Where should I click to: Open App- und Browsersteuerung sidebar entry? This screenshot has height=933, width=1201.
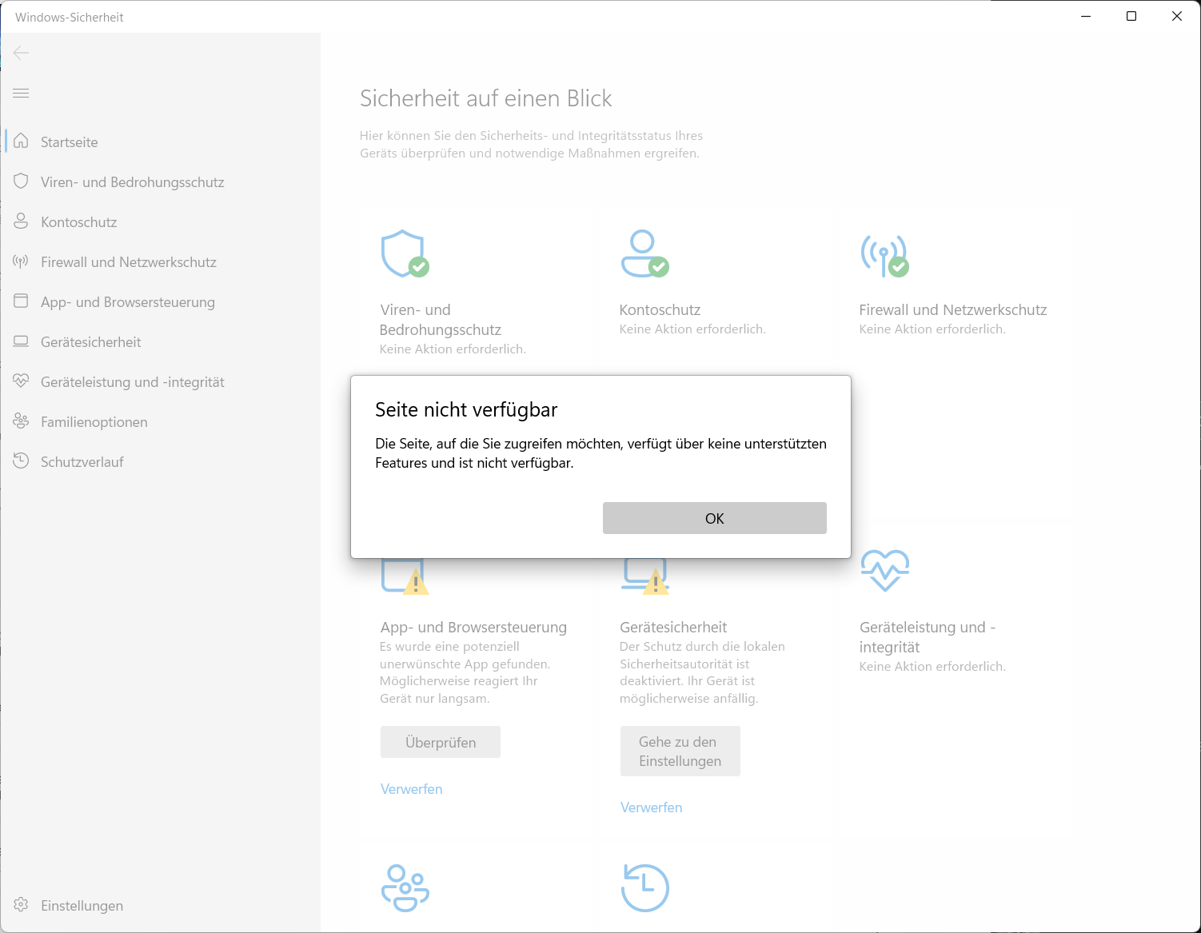pyautogui.click(x=160, y=301)
